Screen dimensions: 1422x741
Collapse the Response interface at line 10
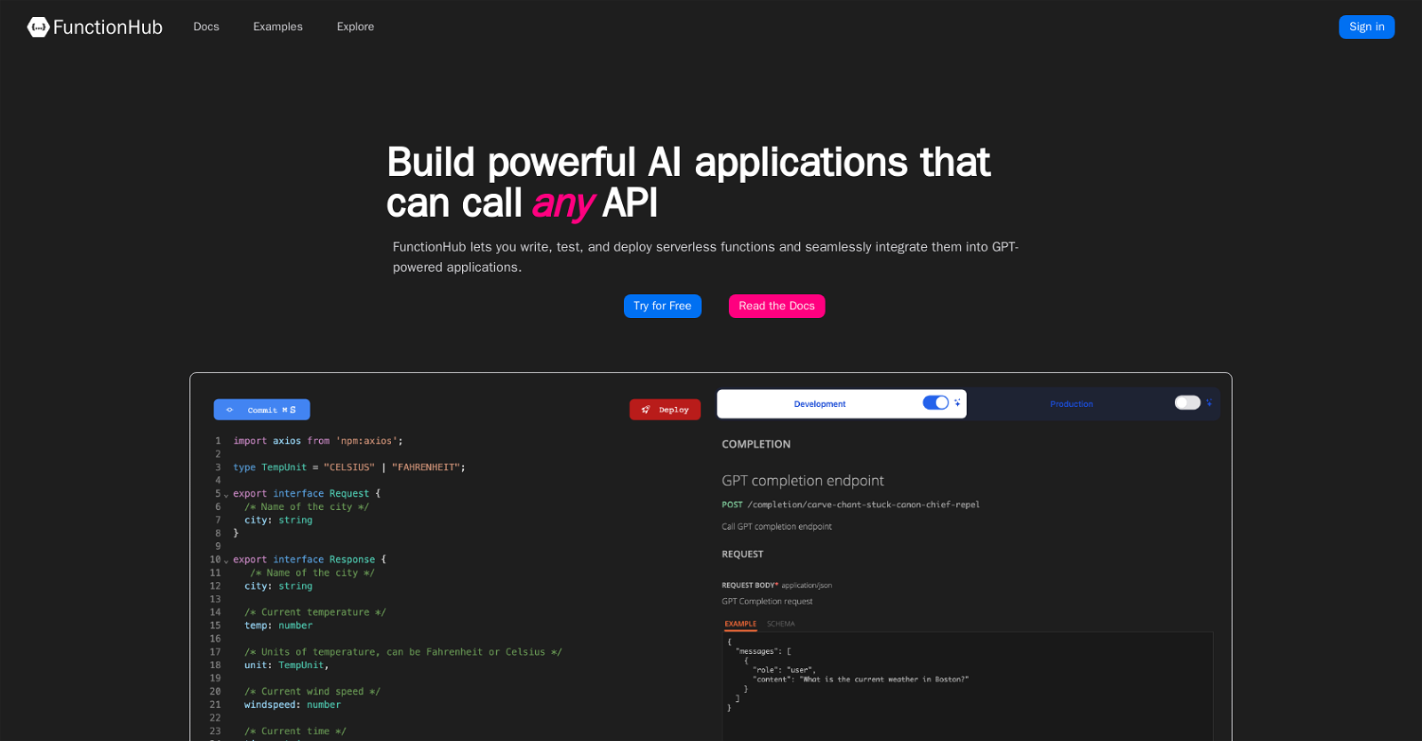pyautogui.click(x=226, y=561)
